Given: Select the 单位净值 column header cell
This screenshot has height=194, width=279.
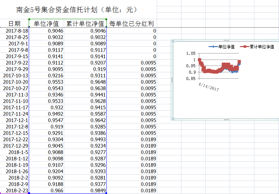Looking at the screenshot, I should coord(46,24).
